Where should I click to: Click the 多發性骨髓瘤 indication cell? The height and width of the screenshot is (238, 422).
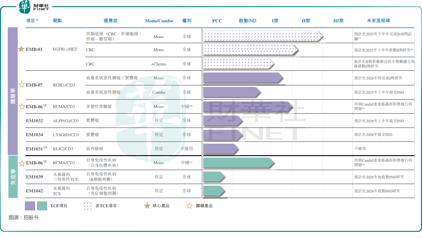click(x=99, y=106)
